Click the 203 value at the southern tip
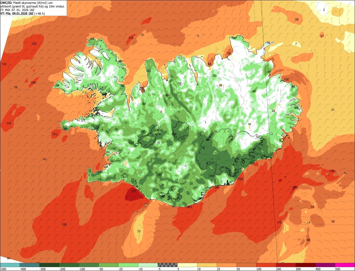Viewport: 355px width, 271px height. pos(189,207)
